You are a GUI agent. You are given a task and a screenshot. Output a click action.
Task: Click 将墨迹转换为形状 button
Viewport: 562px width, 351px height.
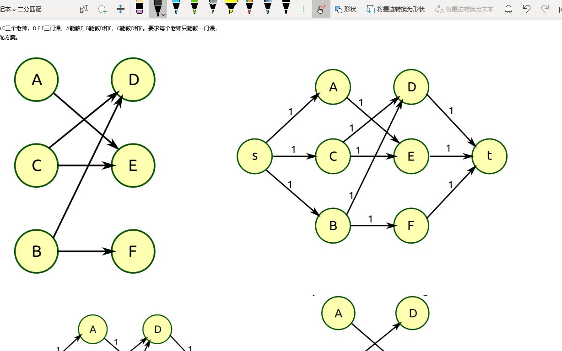(396, 9)
